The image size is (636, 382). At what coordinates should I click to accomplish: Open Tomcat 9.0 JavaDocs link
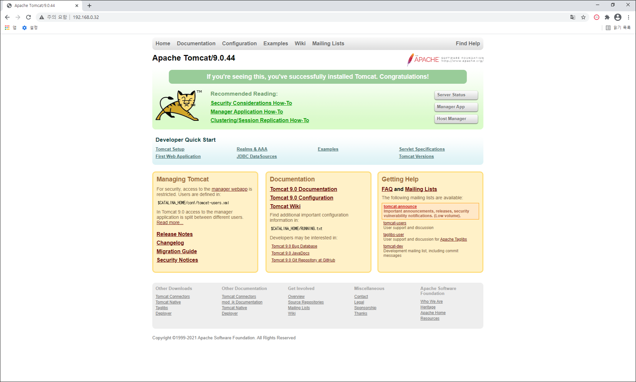[290, 253]
